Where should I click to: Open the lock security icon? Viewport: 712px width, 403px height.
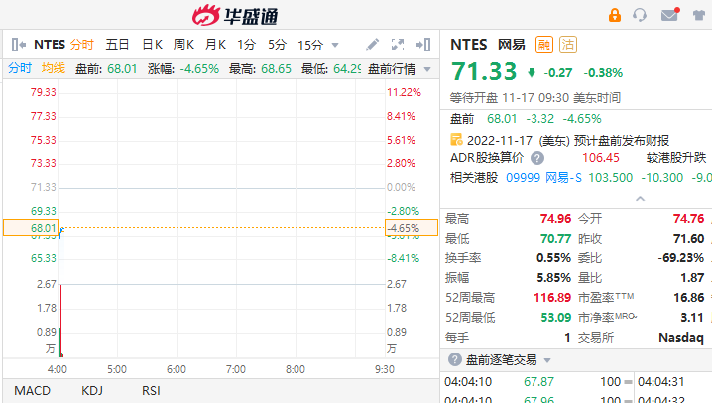click(x=615, y=15)
